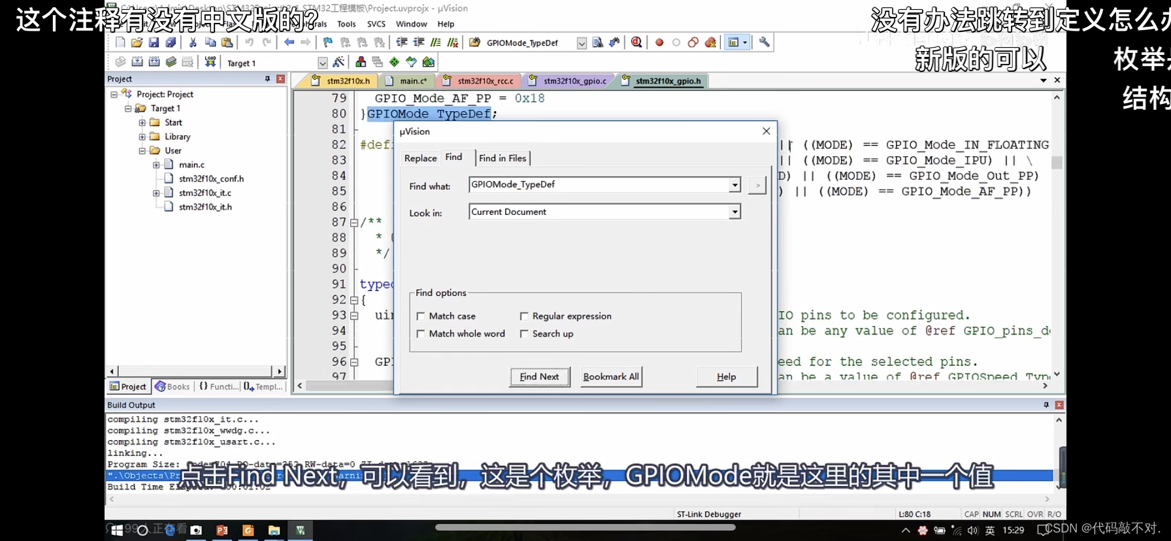Click the dialog Help button
The height and width of the screenshot is (541, 1171).
[727, 377]
